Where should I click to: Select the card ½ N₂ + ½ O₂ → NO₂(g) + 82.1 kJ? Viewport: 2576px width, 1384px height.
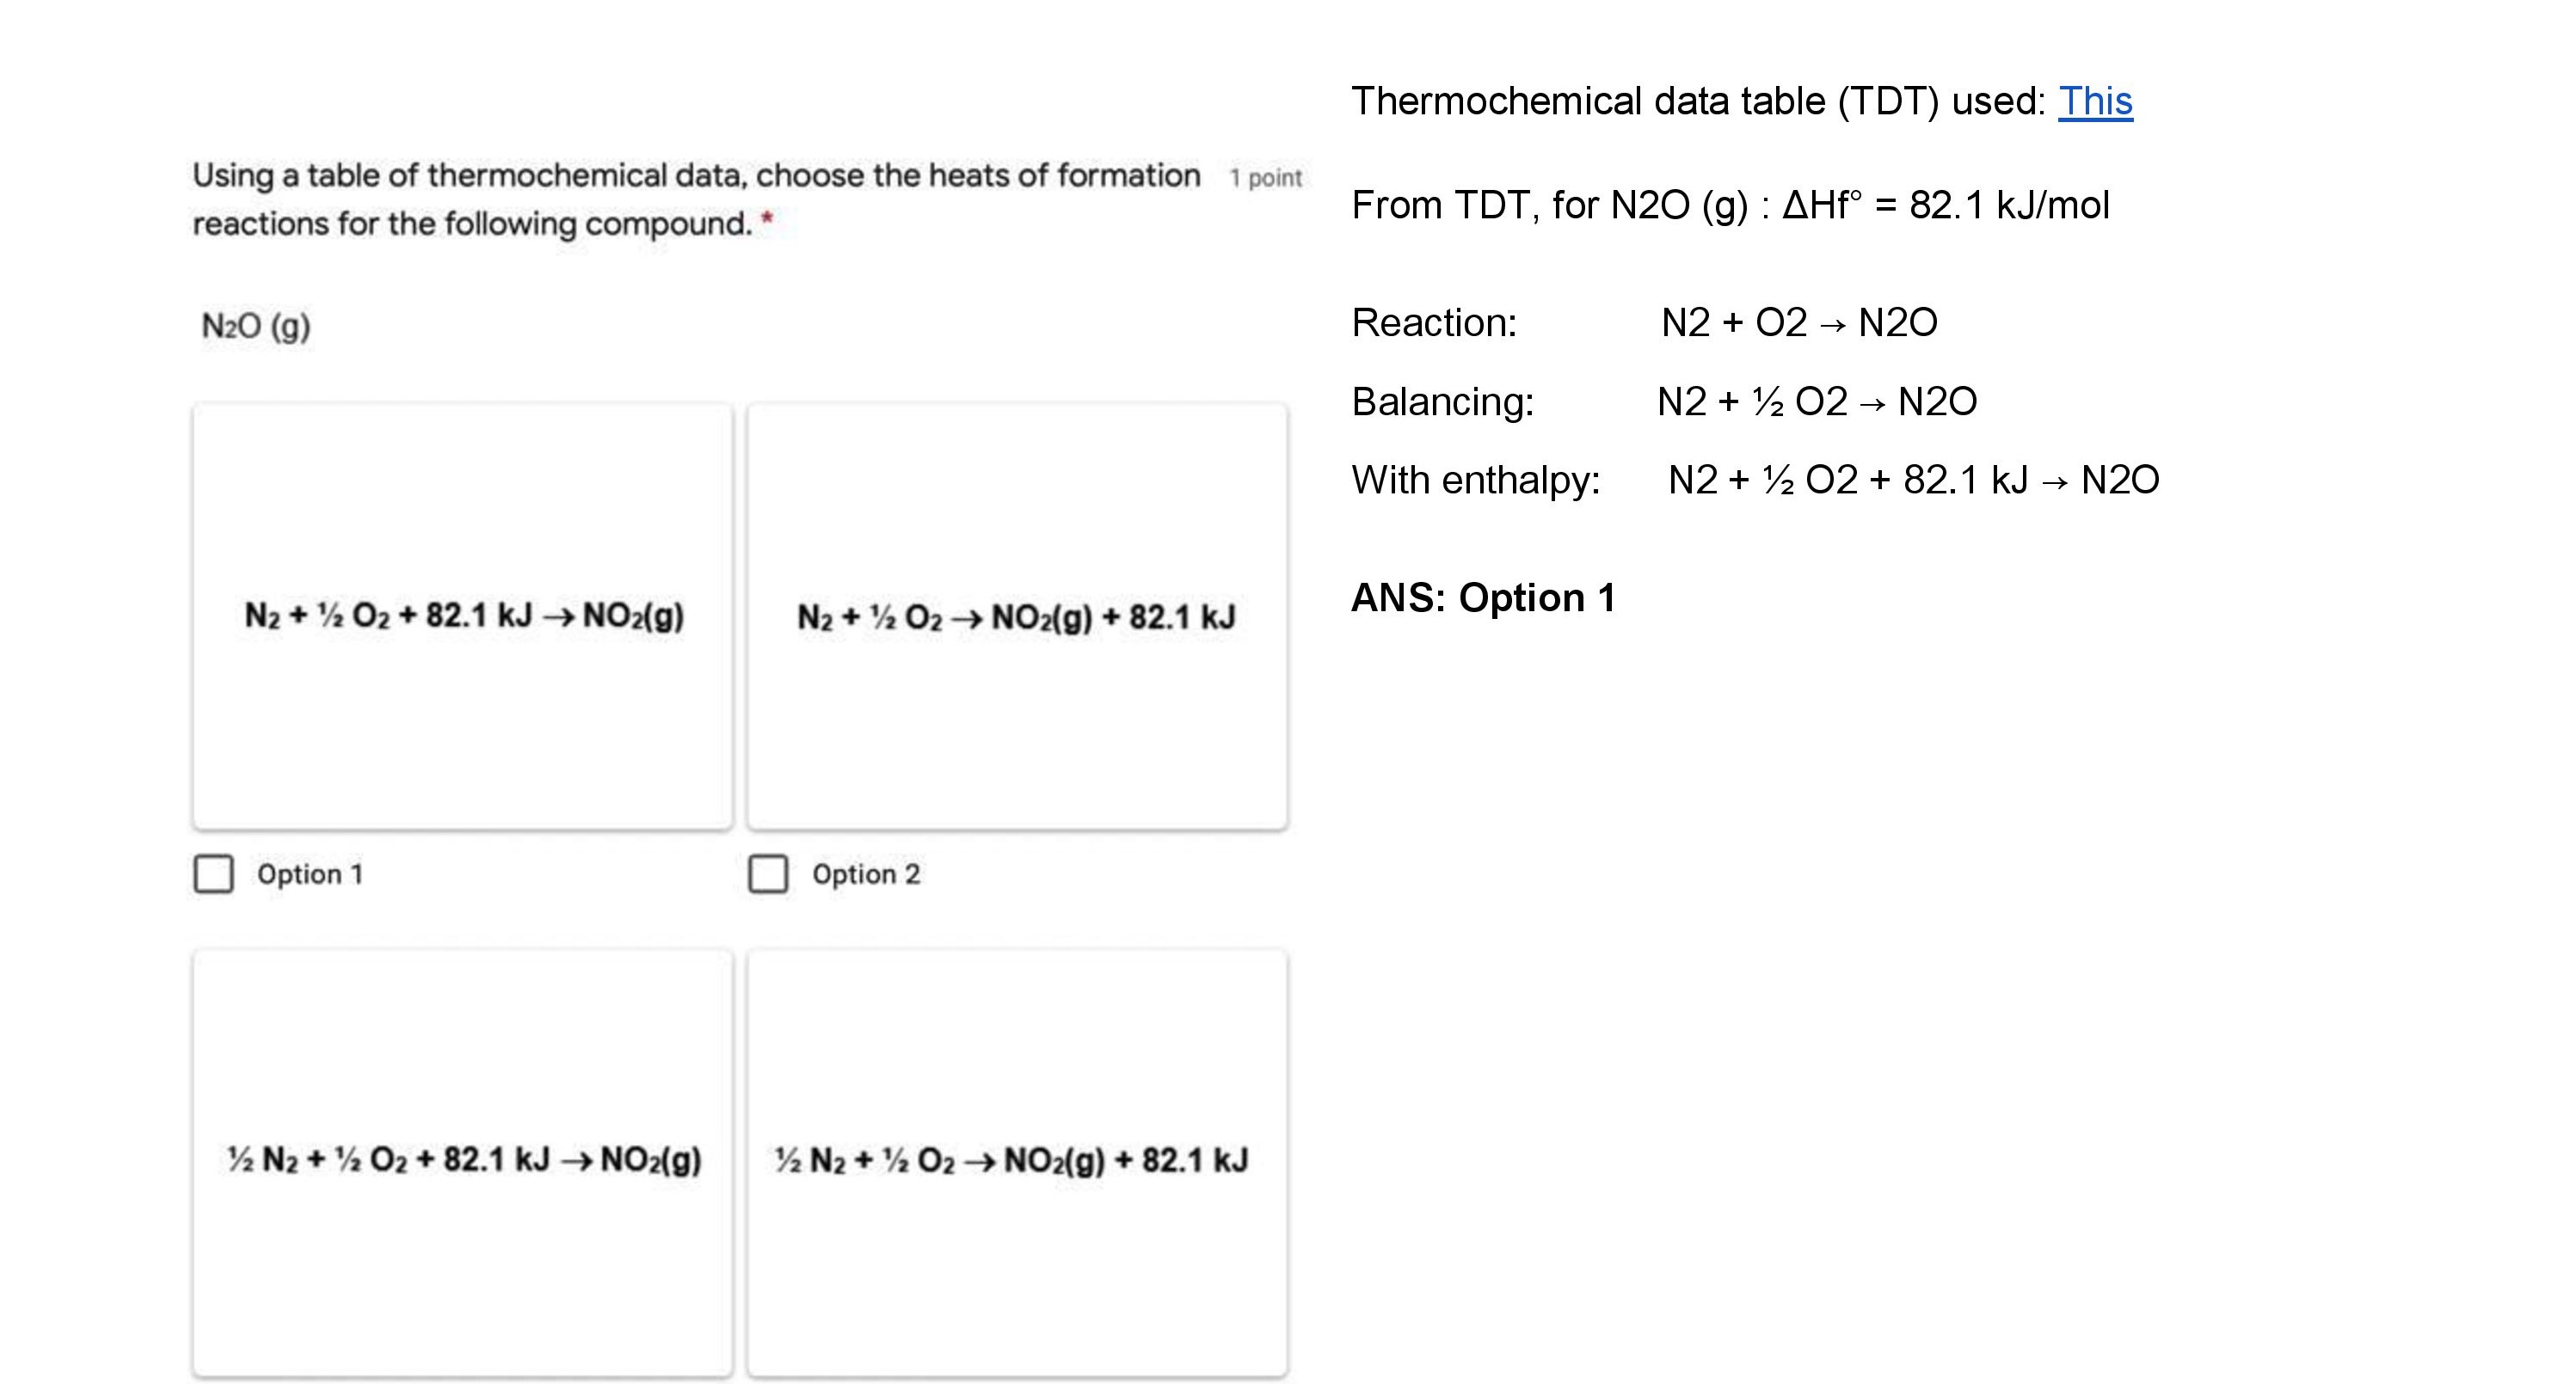(1016, 1160)
